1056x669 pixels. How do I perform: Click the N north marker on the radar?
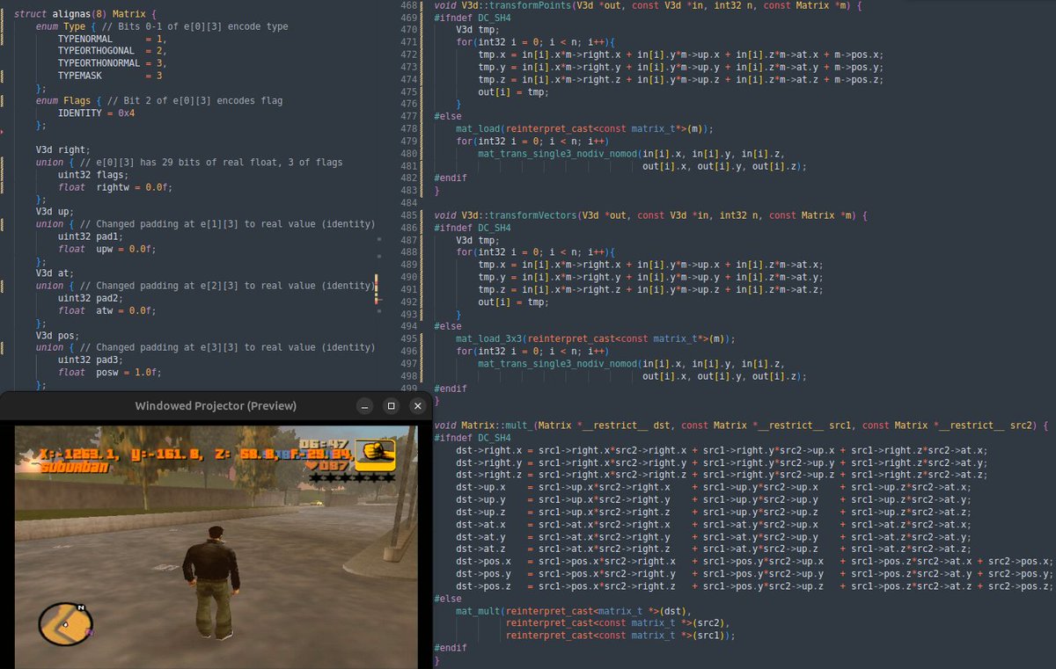tap(80, 607)
